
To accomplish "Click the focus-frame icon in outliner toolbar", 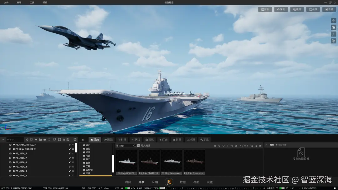I will (36, 140).
